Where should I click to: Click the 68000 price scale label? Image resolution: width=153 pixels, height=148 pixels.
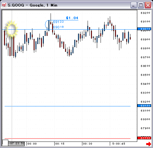[145, 119]
